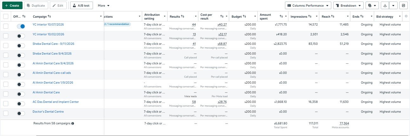410x136 pixels.
Task: Select checkbox for Sheba Dental Care - 9/11/2026
Action: (6, 45)
